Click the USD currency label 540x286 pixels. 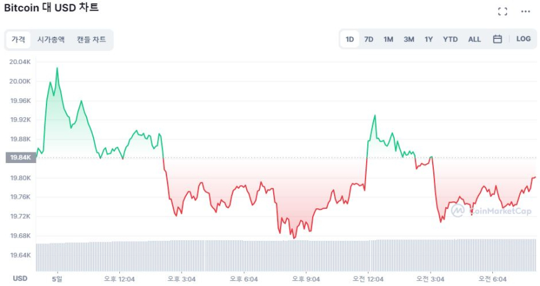20,278
